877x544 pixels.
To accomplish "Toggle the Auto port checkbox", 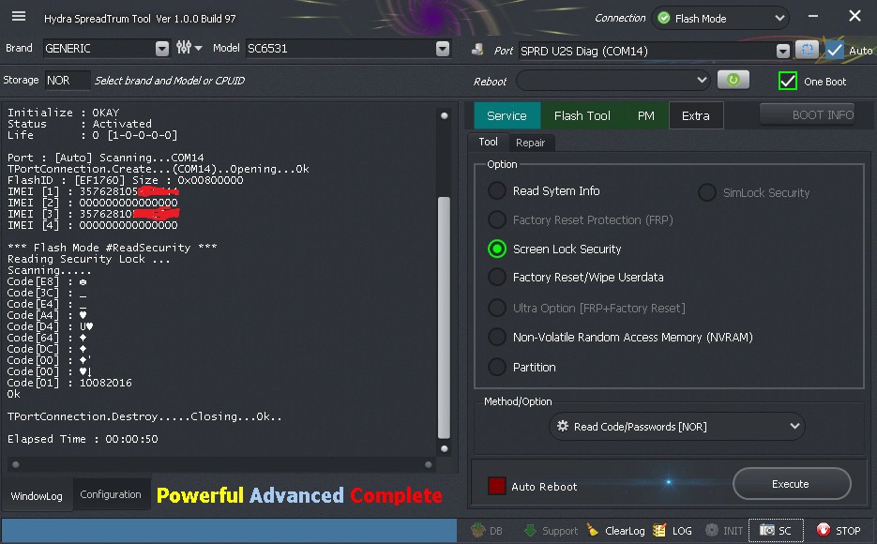I will pyautogui.click(x=835, y=51).
